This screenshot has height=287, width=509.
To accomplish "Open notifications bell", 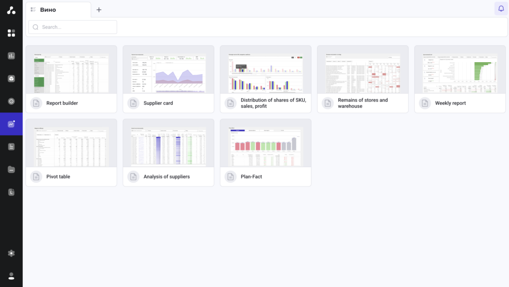I will tap(501, 9).
